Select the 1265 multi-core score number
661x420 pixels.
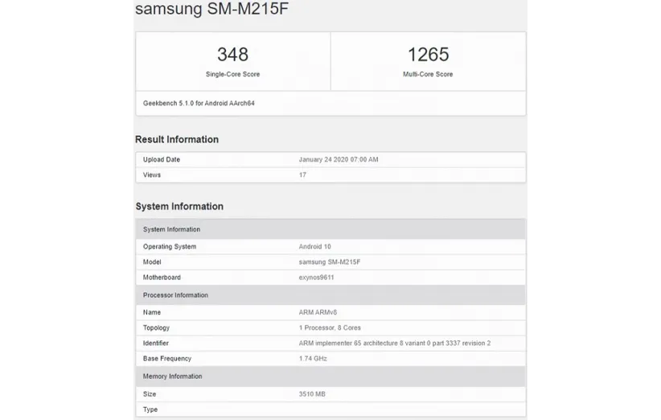428,54
